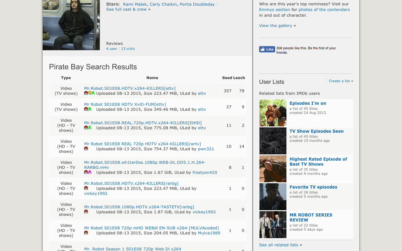Open photos of the contenders link
This screenshot has width=402, height=251.
[x=324, y=9]
